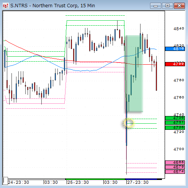Click the blue session bar on time axis
This screenshot has height=188, width=188.
[141, 179]
